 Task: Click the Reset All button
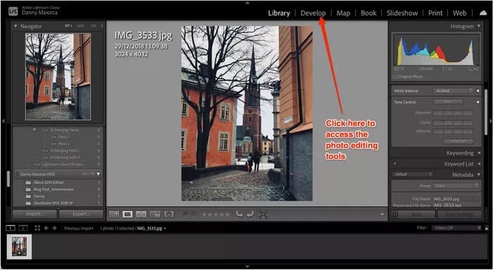pyautogui.click(x=458, y=141)
